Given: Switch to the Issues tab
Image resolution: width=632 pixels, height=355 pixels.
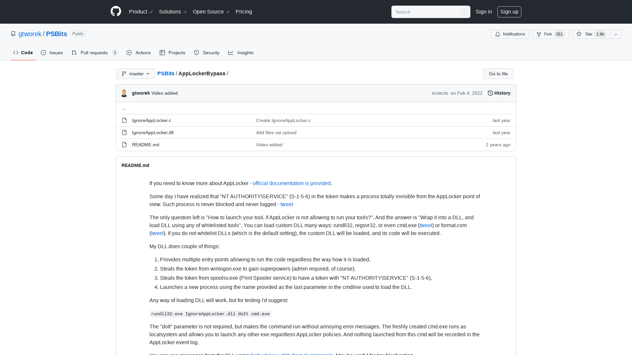Looking at the screenshot, I should click(52, 53).
